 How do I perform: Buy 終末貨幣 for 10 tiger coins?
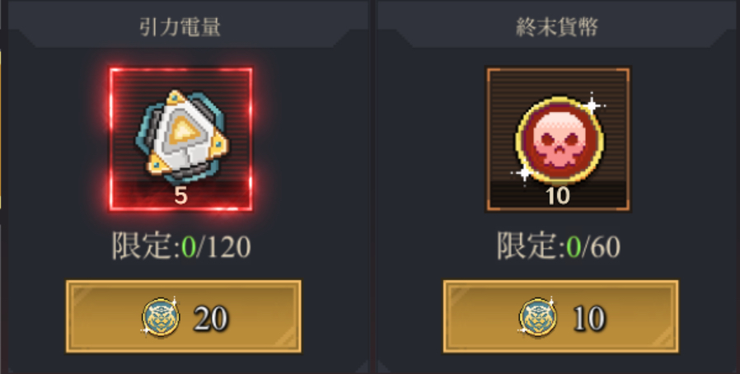[x=560, y=316]
